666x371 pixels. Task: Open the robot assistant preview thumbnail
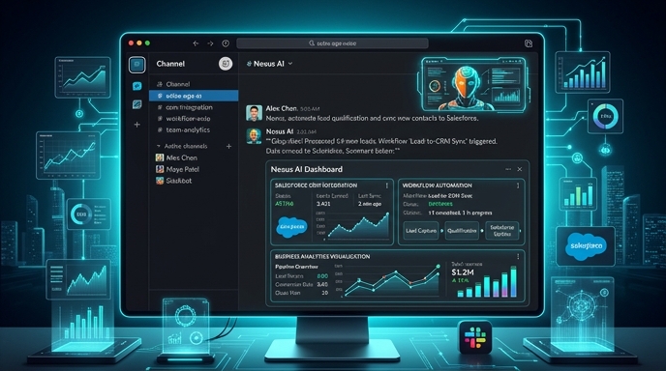[474, 85]
